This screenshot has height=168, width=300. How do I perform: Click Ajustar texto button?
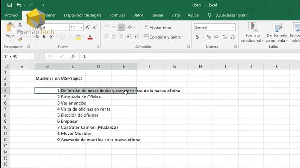(x=157, y=28)
